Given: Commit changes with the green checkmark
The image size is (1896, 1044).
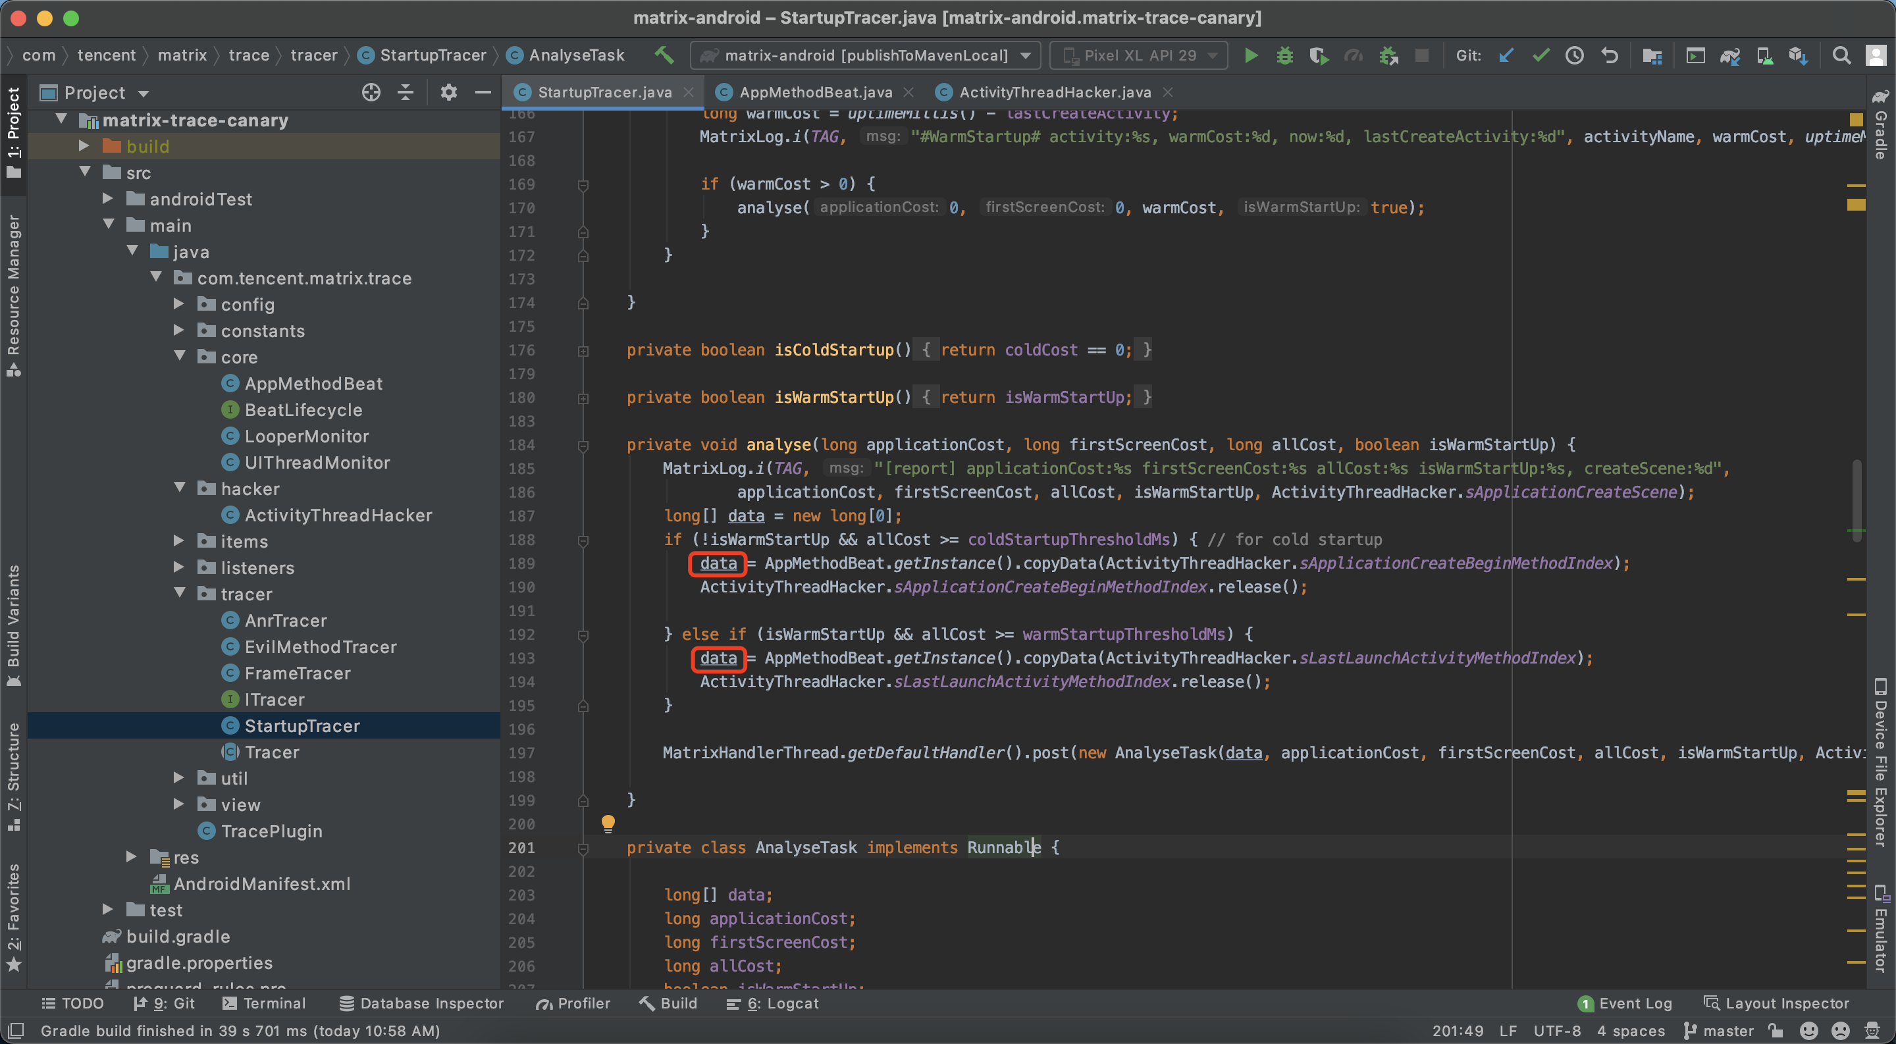Looking at the screenshot, I should [x=1540, y=55].
